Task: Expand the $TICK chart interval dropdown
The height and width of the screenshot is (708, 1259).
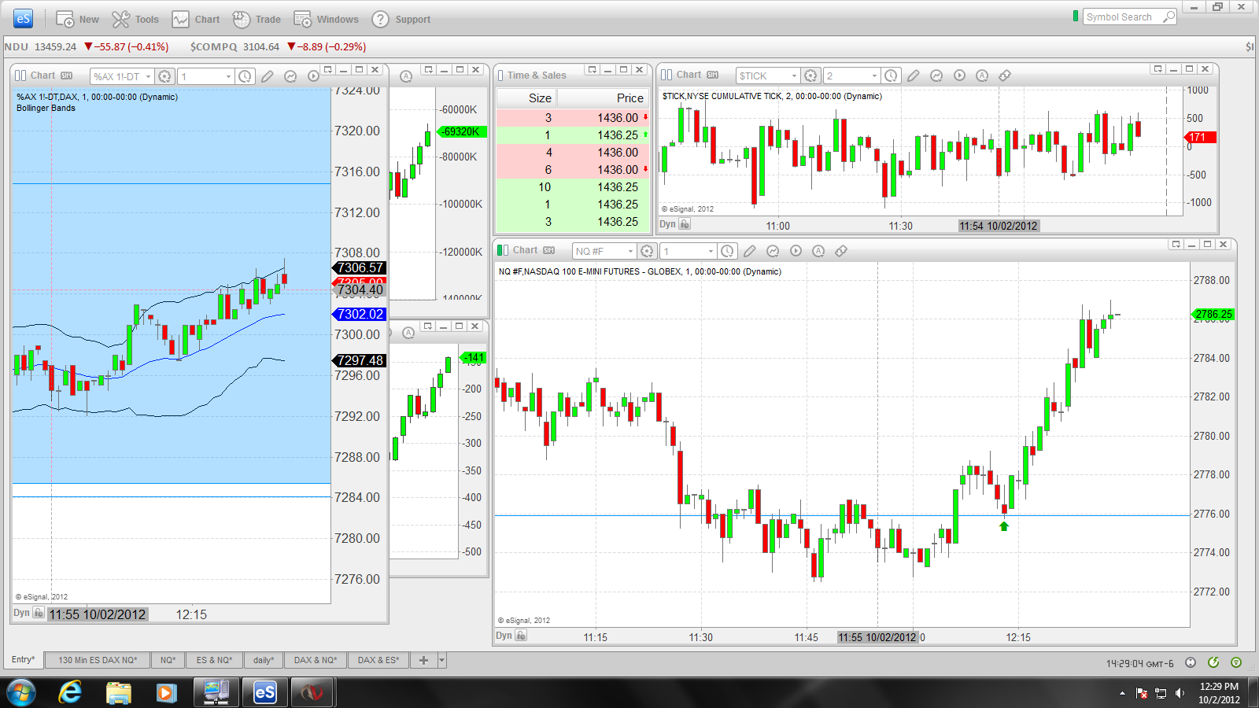Action: pos(874,76)
